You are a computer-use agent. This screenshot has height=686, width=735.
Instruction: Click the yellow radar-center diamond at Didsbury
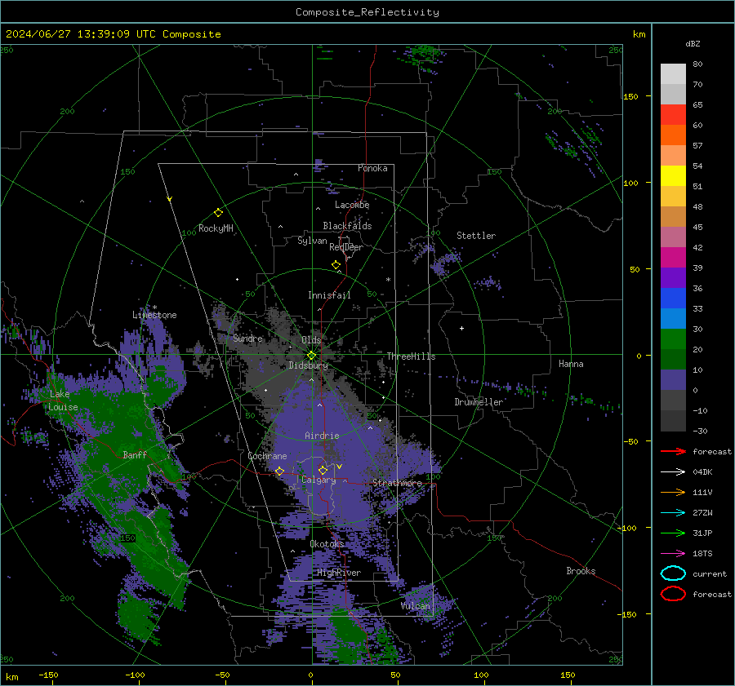point(311,356)
